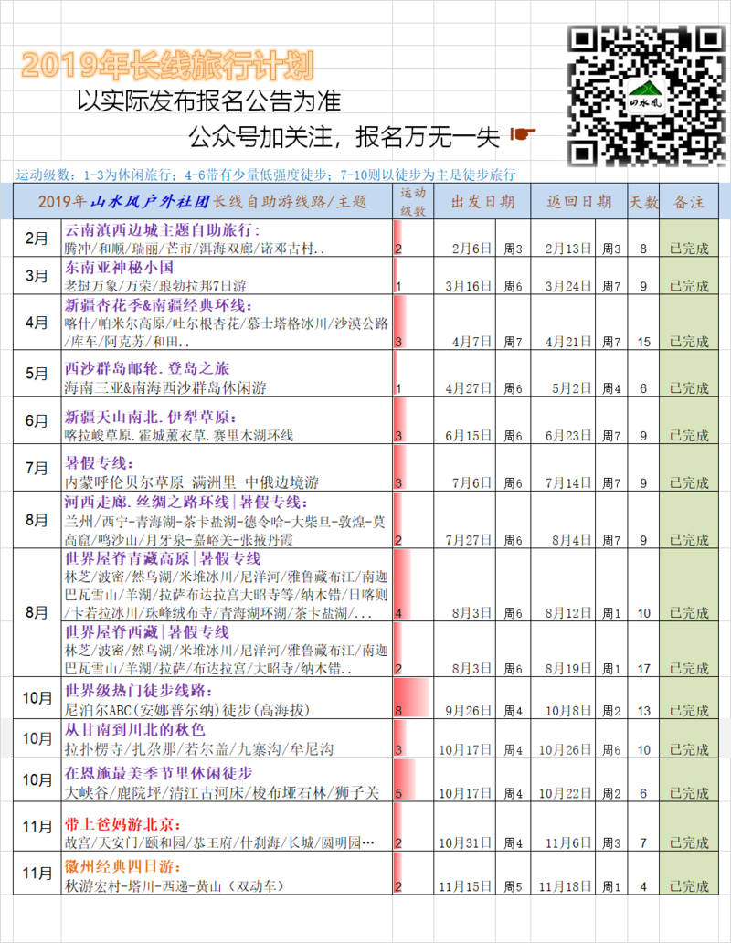731x943 pixels.
Task: Select the orange 2019年长线旅行计划 title
Action: [x=166, y=64]
